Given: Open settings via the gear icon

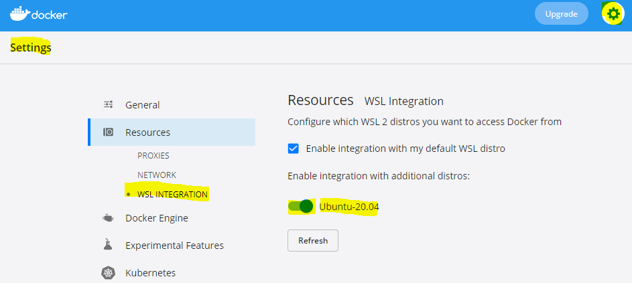Looking at the screenshot, I should tap(613, 13).
